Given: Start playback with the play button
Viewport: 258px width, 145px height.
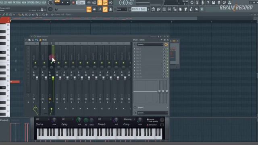Looking at the screenshot, I should point(62,2).
